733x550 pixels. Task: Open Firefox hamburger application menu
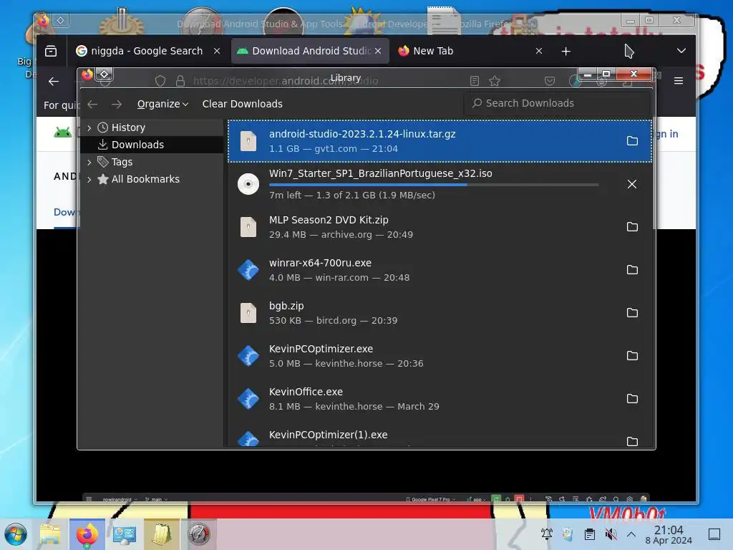coord(679,81)
